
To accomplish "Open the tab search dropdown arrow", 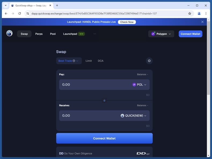I will tap(6, 5).
